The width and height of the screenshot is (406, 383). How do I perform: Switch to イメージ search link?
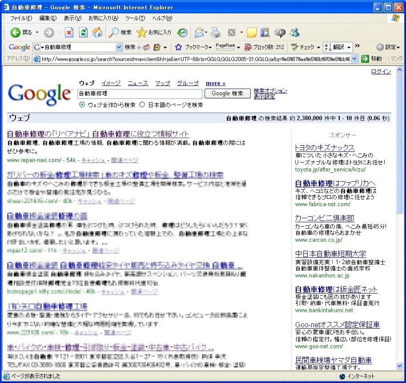click(111, 83)
